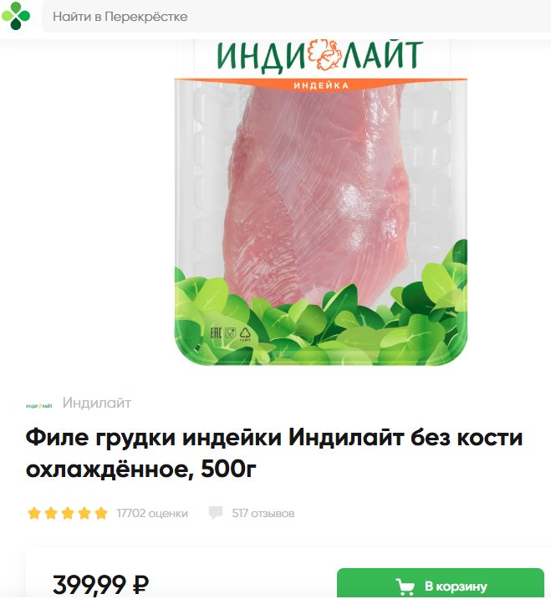Click the third rating star

coord(68,513)
